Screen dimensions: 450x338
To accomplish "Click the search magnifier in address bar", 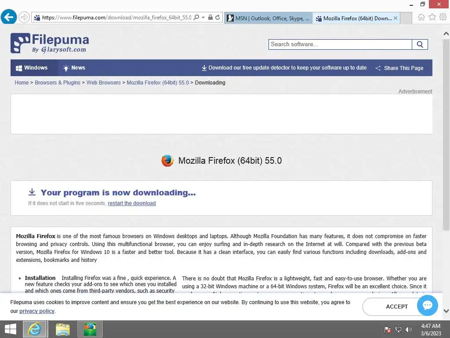I will [x=196, y=17].
